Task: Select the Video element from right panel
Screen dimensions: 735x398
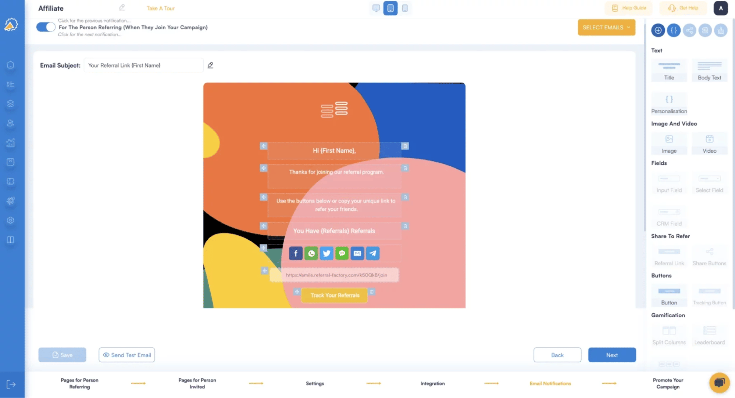Action: (x=710, y=143)
